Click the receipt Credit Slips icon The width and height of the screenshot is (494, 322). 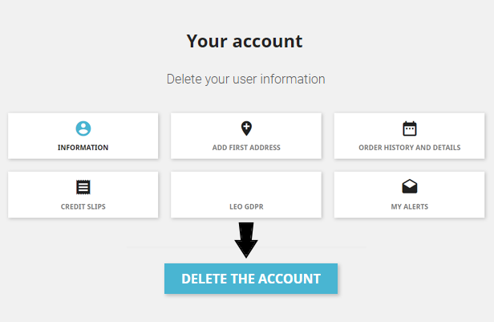83,187
